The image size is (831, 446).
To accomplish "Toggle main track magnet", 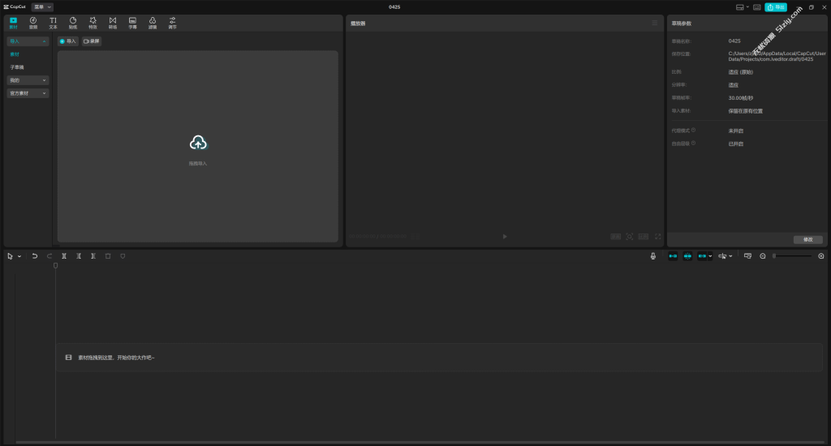I will pos(673,256).
